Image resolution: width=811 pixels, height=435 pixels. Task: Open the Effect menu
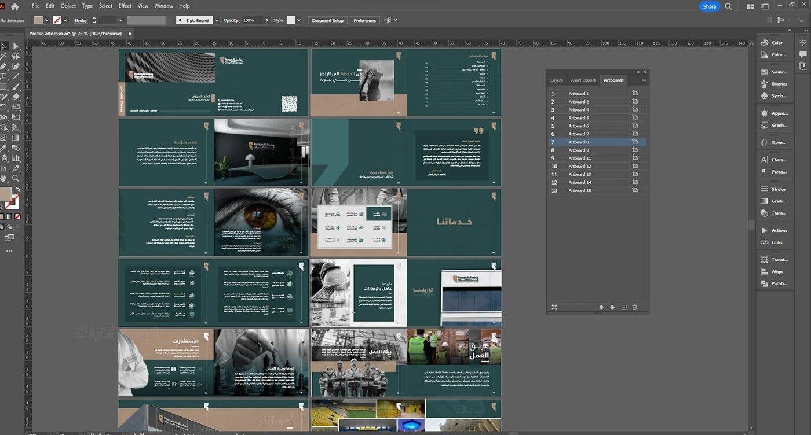[125, 6]
